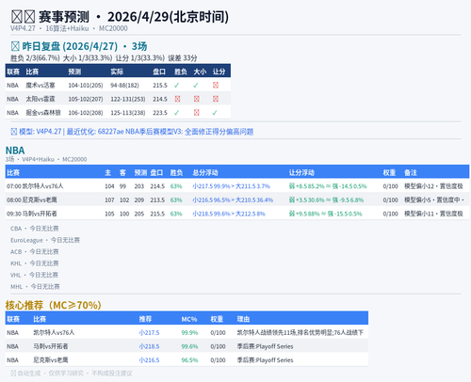Screen dimensions: 471x382
Task: Click the red X in 魔术vs活塞 让分 column
Action: (216, 86)
